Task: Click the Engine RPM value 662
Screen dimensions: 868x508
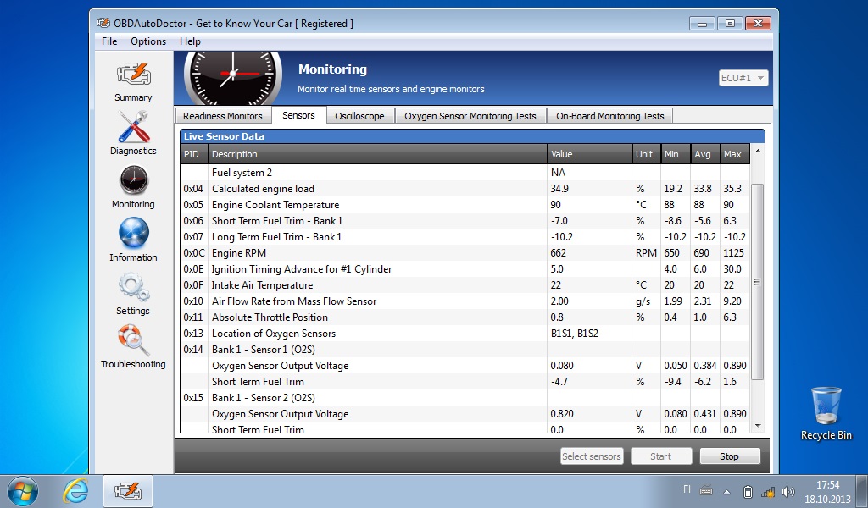Action: coord(558,252)
